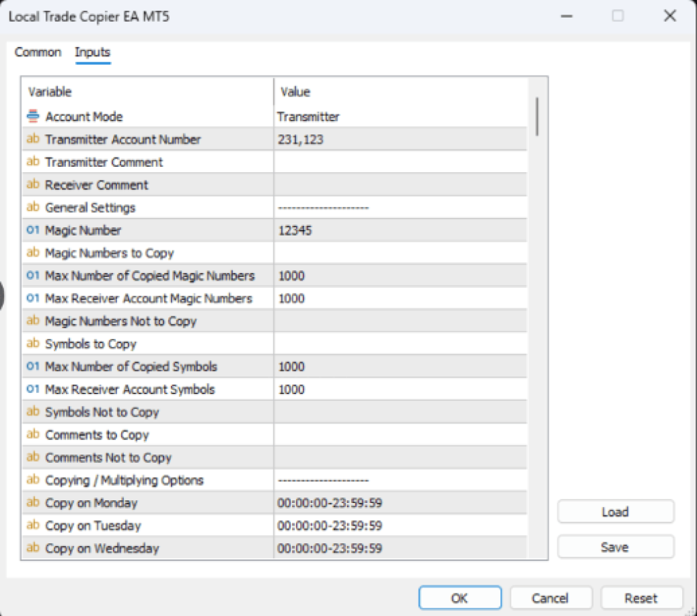This screenshot has width=697, height=616.
Task: Click the 'ab' icon beside Copy on Tuesday
Action: (x=33, y=525)
